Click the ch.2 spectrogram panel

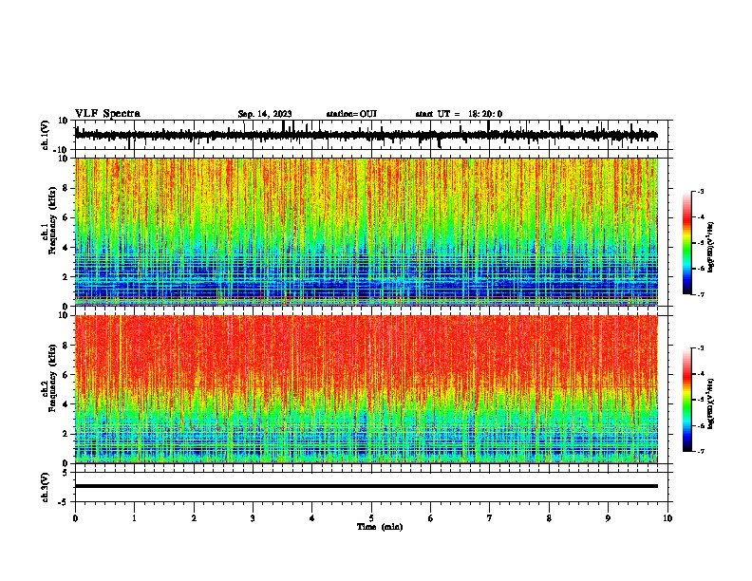(x=367, y=389)
